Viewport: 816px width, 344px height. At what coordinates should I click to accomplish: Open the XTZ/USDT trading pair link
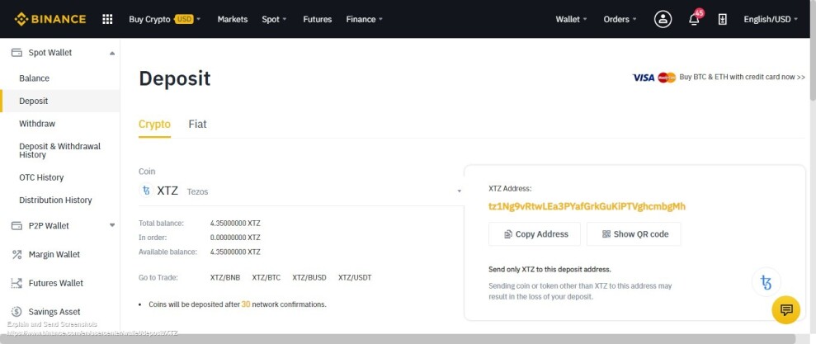355,278
